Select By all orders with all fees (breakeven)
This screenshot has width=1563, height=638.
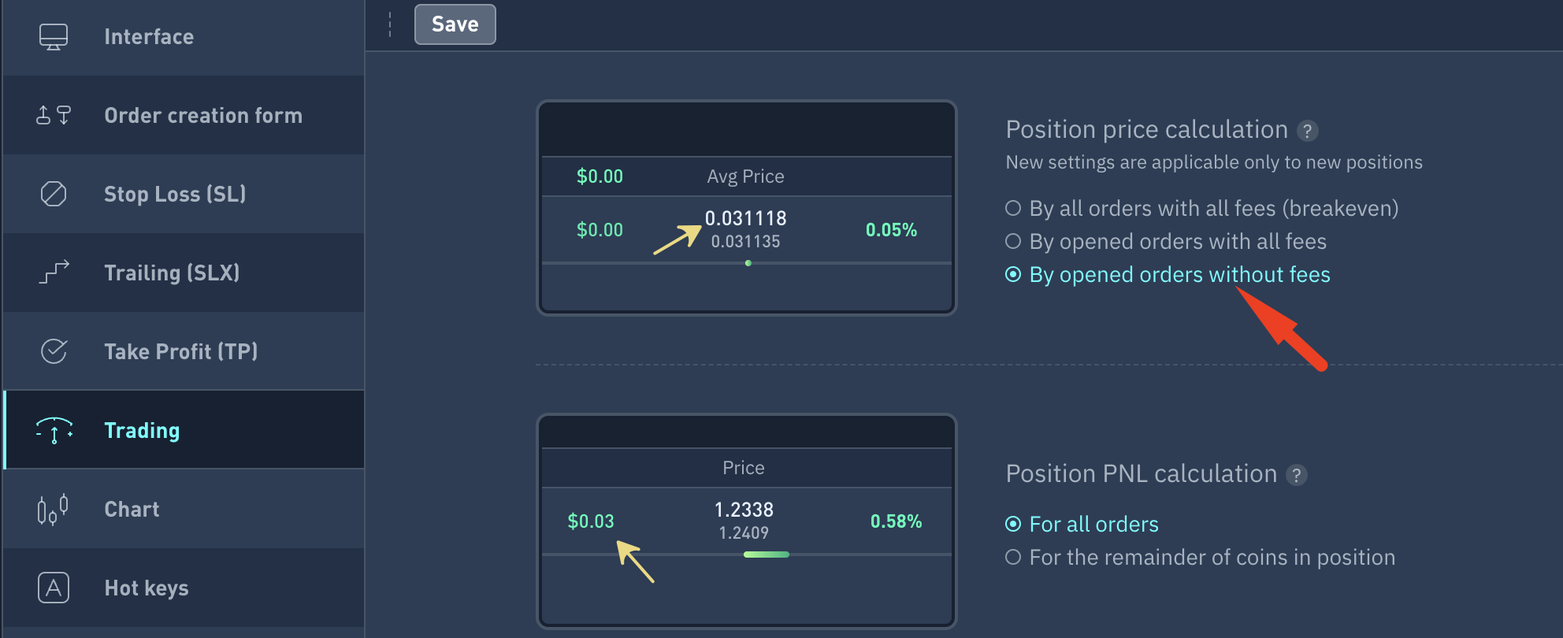[1014, 208]
